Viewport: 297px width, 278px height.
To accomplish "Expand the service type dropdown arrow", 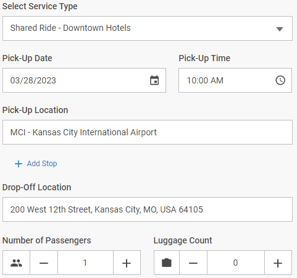I will click(x=280, y=29).
